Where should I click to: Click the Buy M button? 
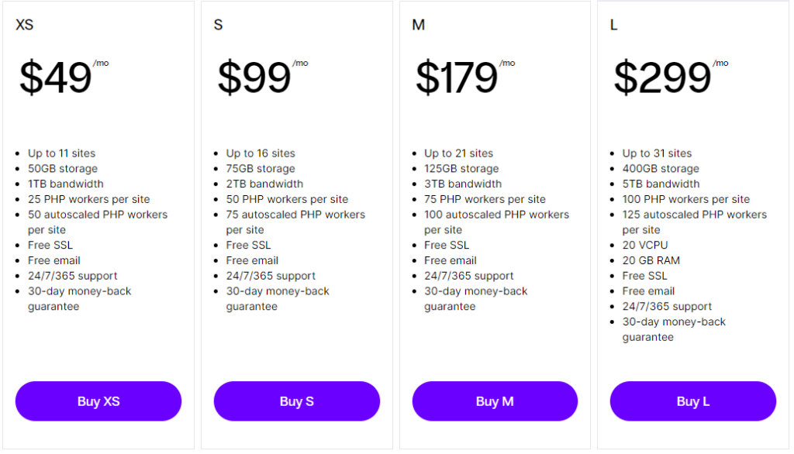(495, 401)
